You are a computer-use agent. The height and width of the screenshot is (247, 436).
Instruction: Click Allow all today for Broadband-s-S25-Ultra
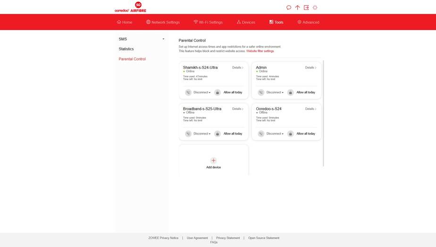(233, 134)
